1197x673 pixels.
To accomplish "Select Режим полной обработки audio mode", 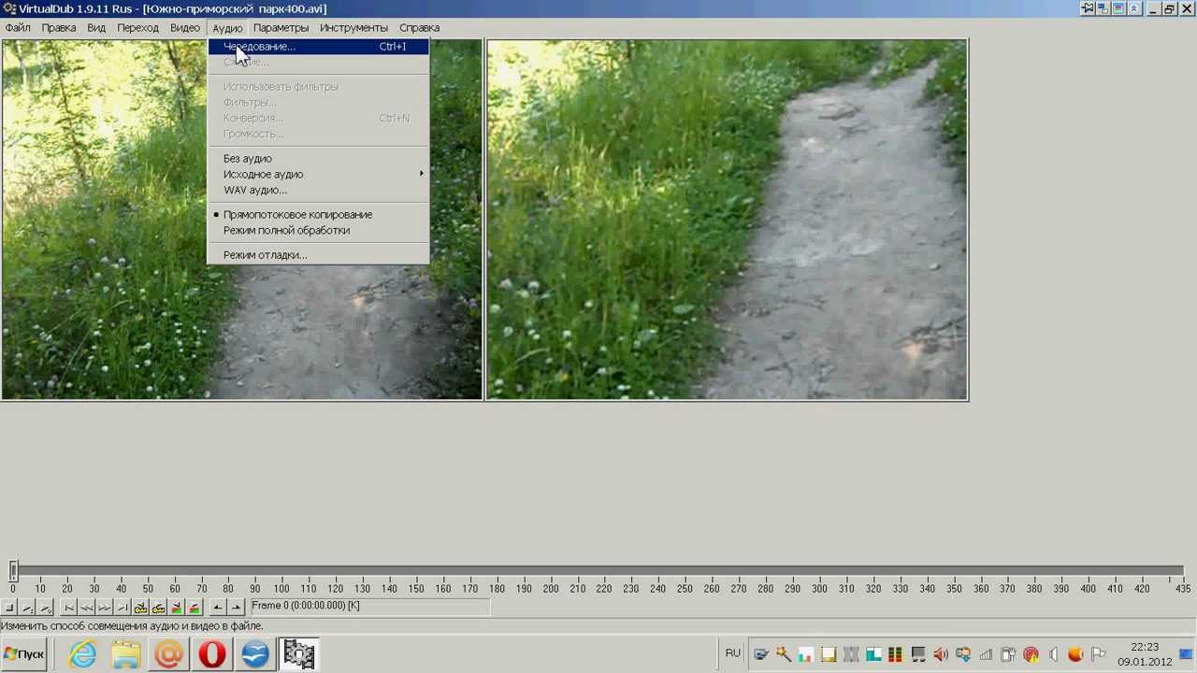I will tap(318, 230).
